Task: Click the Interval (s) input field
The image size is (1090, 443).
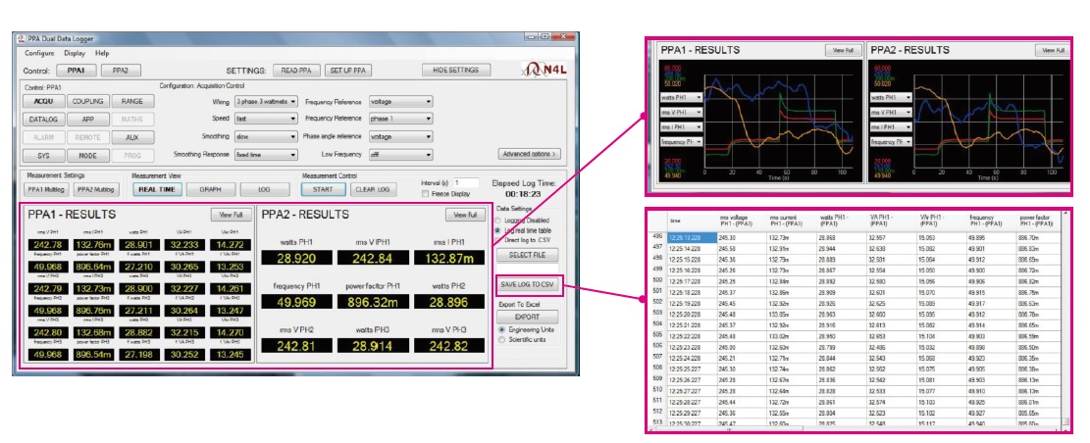Action: coord(466,182)
